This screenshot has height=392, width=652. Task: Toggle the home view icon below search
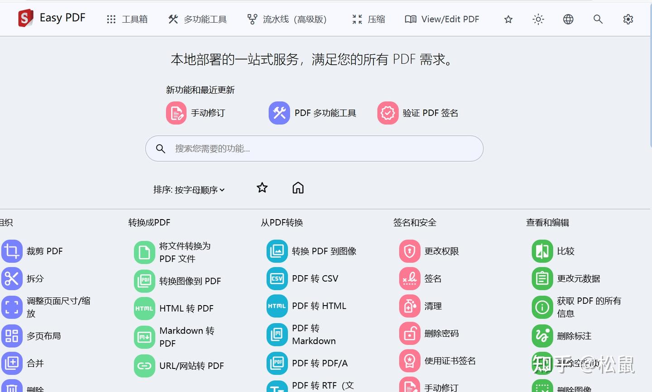coord(297,187)
